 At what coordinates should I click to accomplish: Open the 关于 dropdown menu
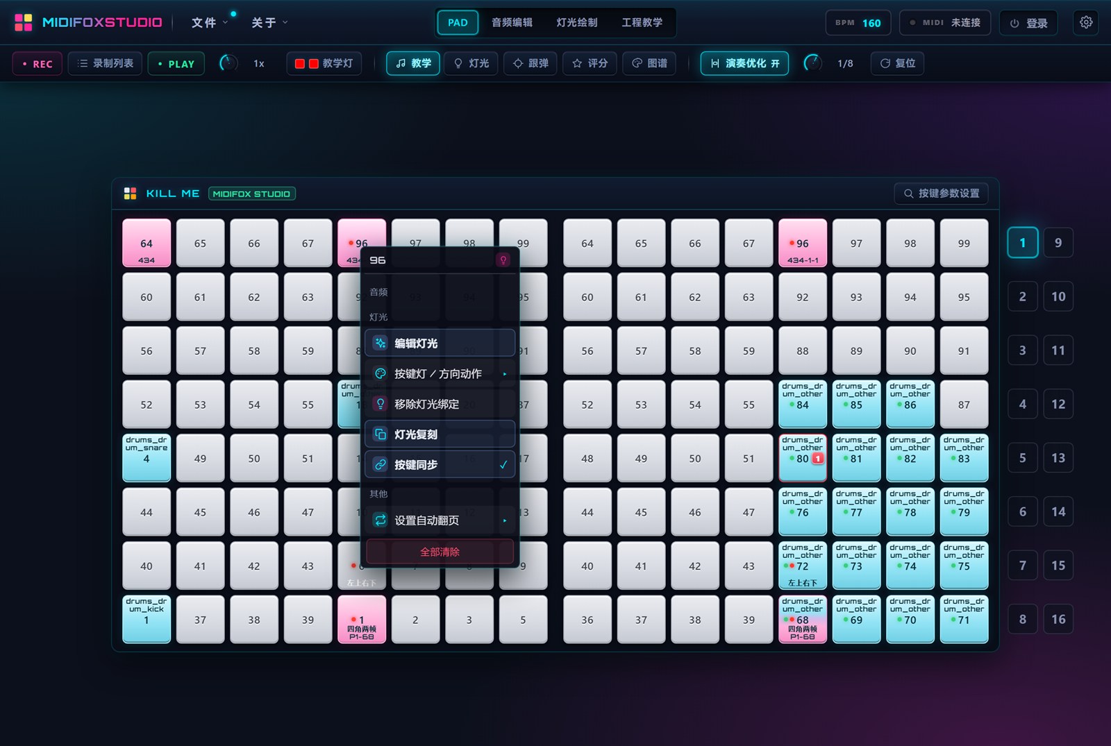(x=269, y=23)
